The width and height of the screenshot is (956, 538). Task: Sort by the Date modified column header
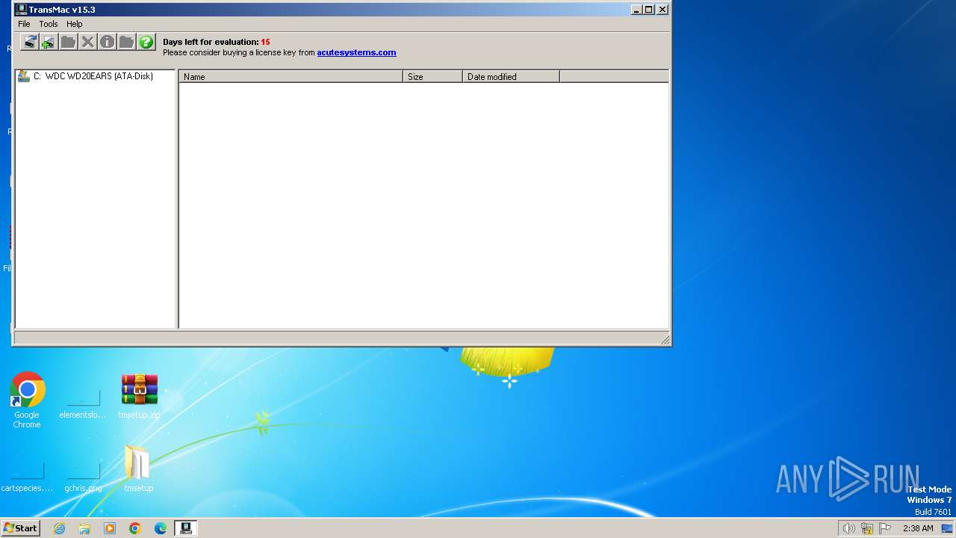[511, 76]
